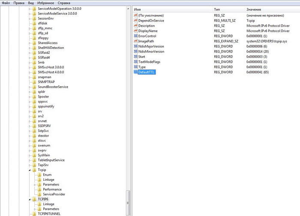Click the Spooler folder icon
This screenshot has height=216, width=300.
pyautogui.click(x=34, y=97)
